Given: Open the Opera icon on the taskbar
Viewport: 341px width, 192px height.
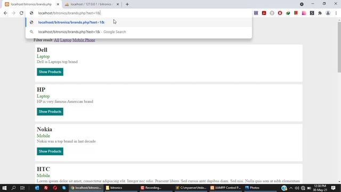Looking at the screenshot, I should pyautogui.click(x=55, y=188).
